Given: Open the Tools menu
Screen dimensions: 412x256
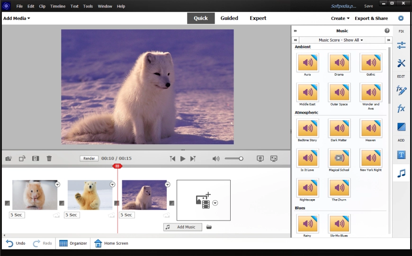Looking at the screenshot, I should click(88, 6).
